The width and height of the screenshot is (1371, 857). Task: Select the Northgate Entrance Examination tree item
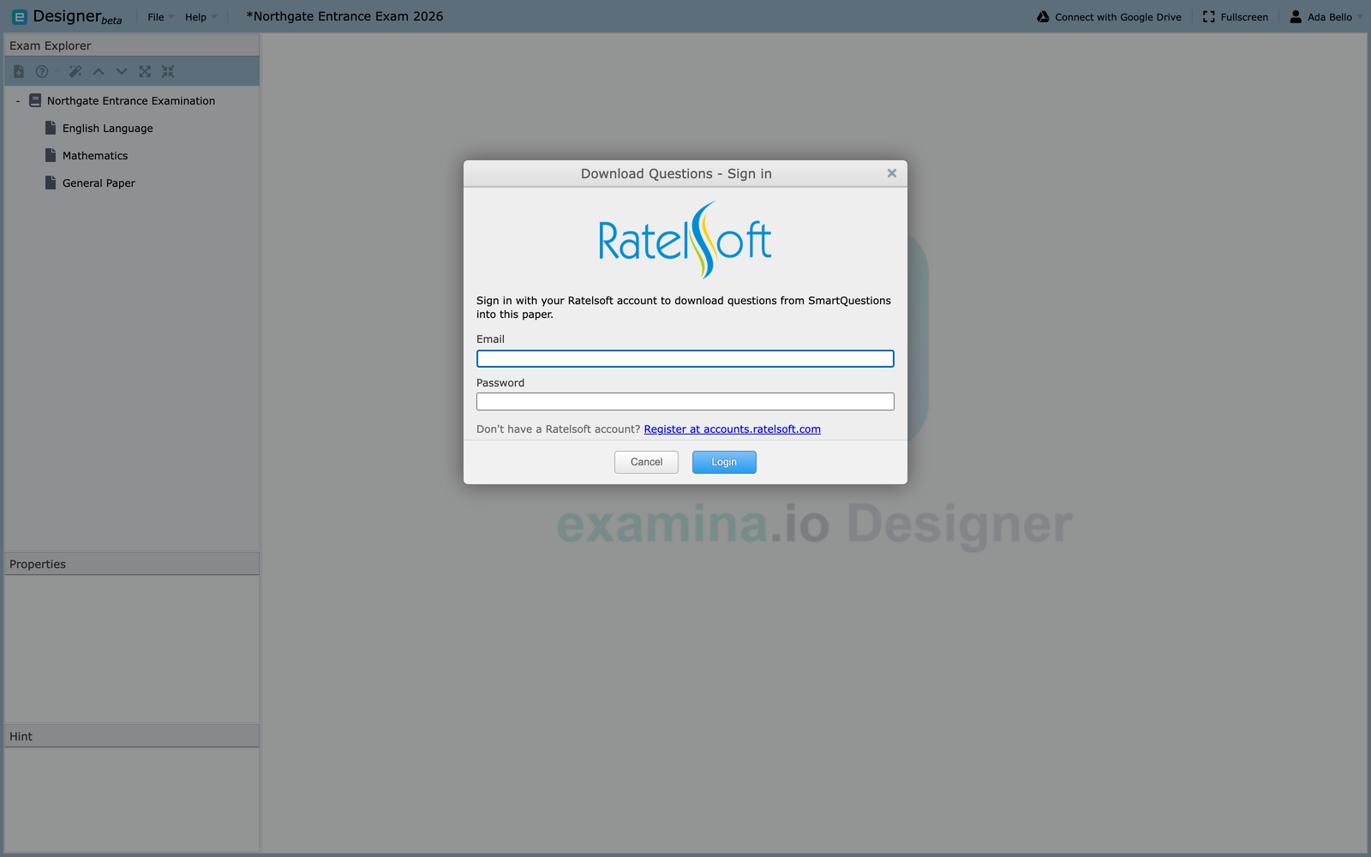click(131, 101)
